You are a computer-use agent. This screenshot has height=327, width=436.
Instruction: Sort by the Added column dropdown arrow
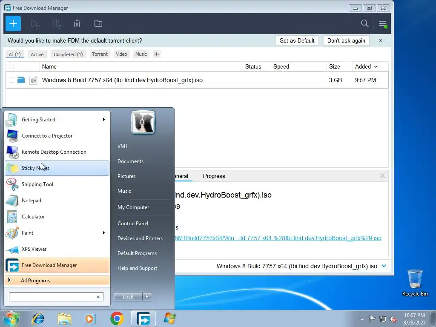tap(376, 67)
